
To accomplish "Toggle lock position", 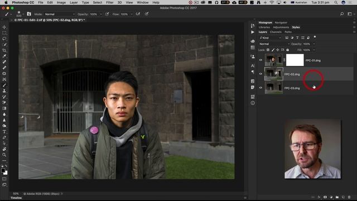I will [x=278, y=50].
